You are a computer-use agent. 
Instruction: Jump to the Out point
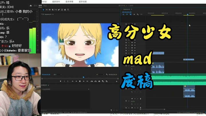click(x=87, y=81)
